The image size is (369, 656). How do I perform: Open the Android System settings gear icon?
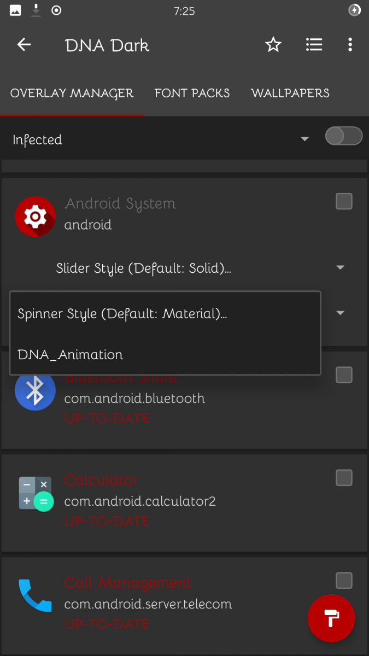[35, 216]
